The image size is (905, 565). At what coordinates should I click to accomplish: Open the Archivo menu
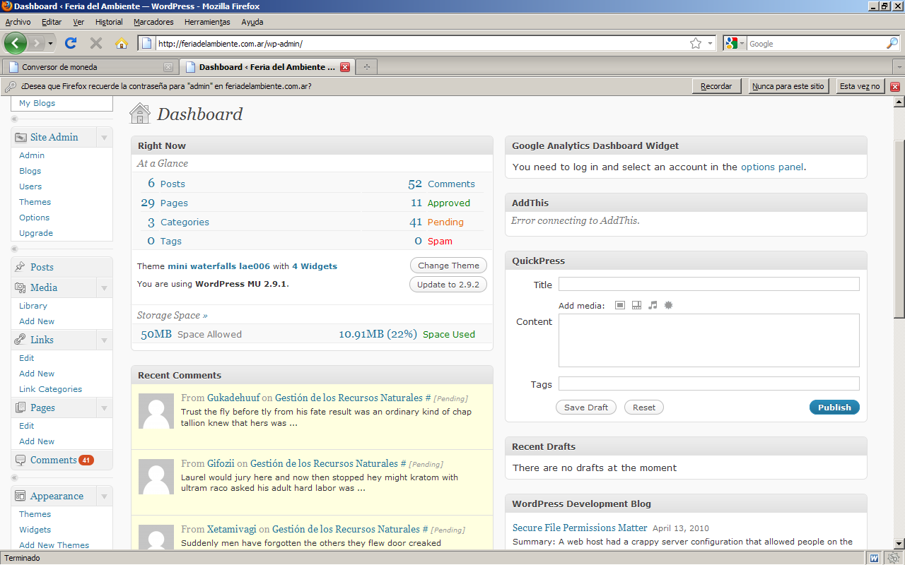tap(18, 22)
